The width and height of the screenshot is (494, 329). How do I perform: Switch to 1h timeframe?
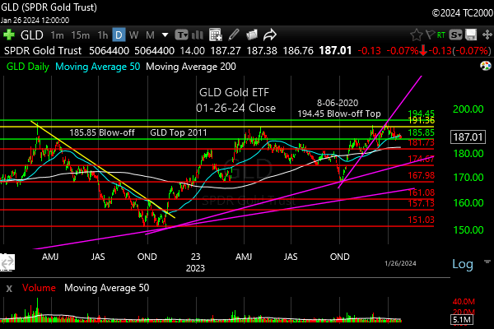103,35
